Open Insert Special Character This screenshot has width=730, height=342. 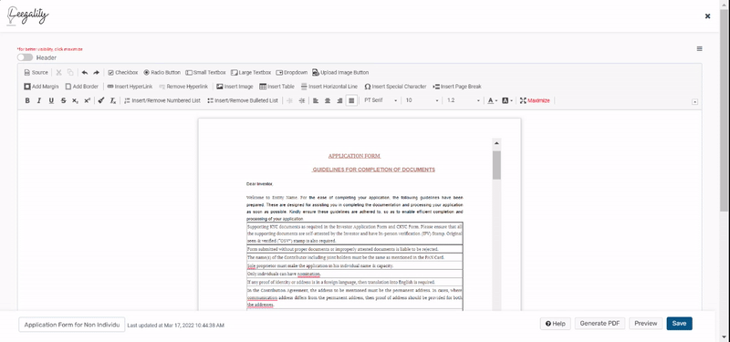point(395,87)
